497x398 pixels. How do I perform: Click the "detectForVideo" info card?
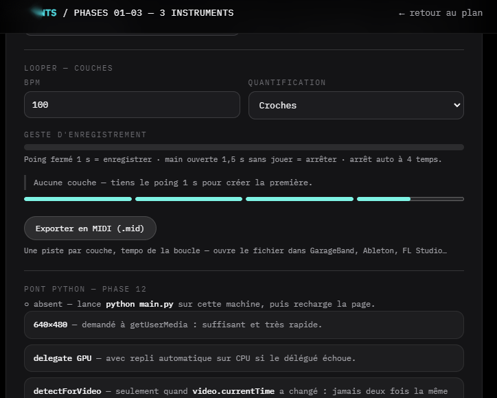click(x=244, y=388)
